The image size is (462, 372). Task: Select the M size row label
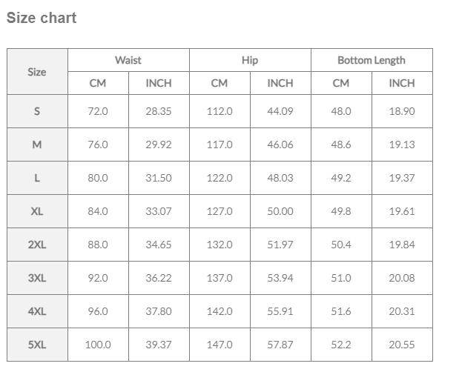[37, 145]
